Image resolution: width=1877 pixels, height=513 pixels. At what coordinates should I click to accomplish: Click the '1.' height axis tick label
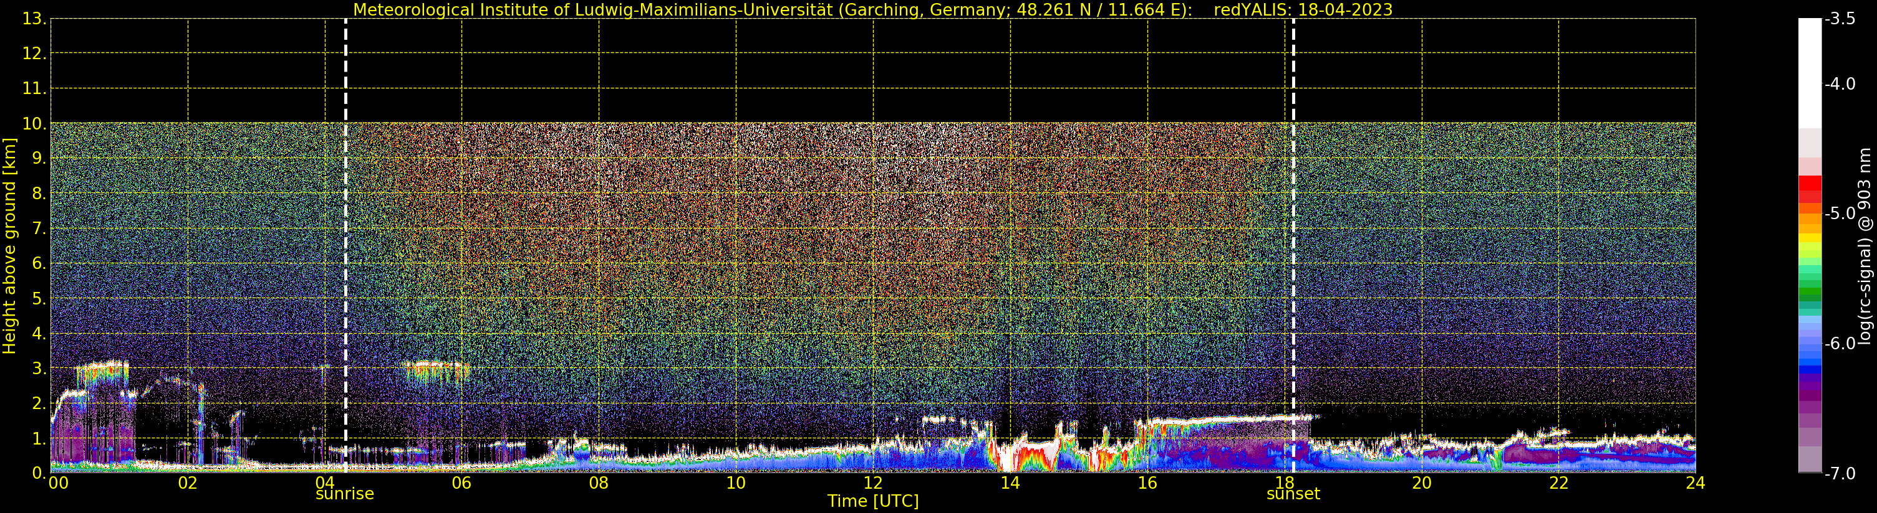[39, 438]
